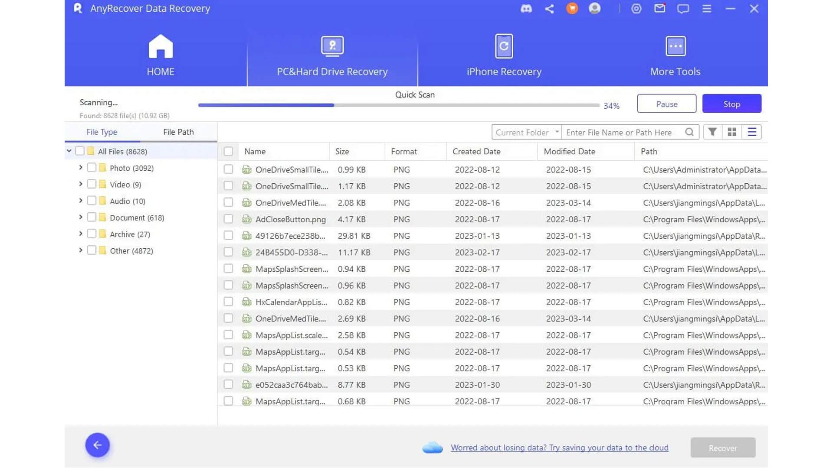Click the More Tools icon

[x=675, y=46]
